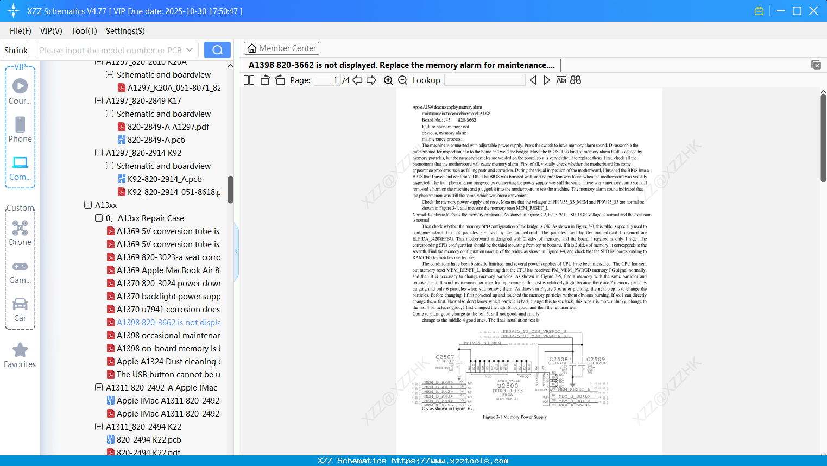The image size is (827, 466).
Task: Zoom in on the document
Action: coord(388,80)
